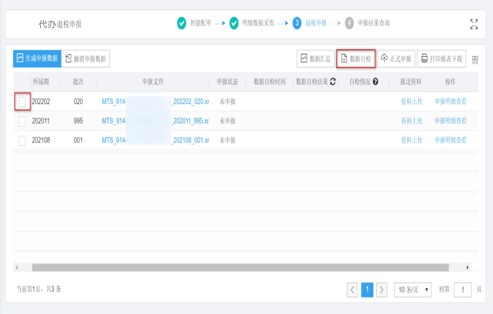The height and width of the screenshot is (314, 493).
Task: Click the 数据汇总 button
Action: 316,58
